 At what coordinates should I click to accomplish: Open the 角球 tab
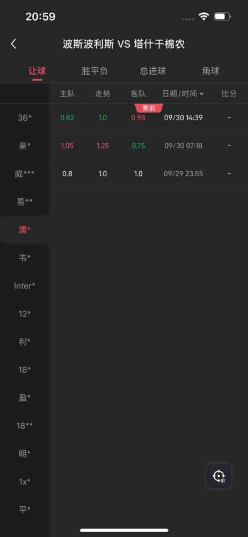click(x=210, y=71)
